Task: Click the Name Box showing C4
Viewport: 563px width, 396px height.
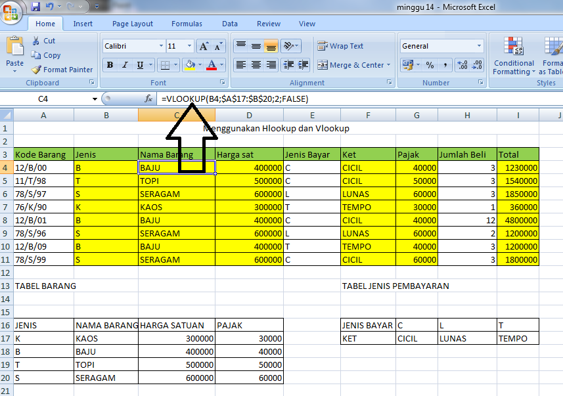Action: (43, 98)
